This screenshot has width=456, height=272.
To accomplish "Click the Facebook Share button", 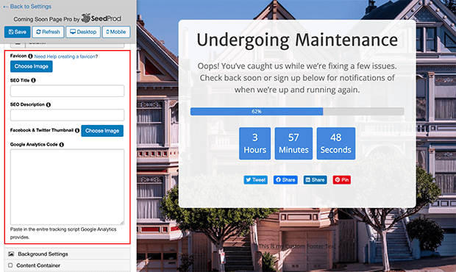I will (285, 180).
